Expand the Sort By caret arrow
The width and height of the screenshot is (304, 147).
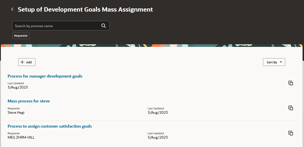tap(281, 62)
